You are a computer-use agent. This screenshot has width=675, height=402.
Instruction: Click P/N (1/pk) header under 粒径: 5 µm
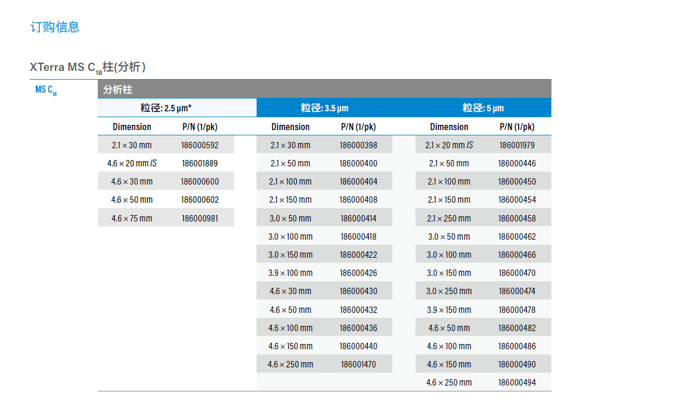click(x=517, y=127)
